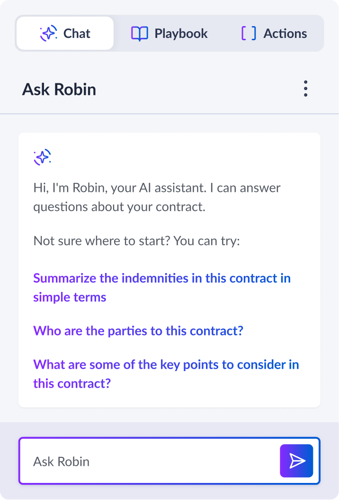Image resolution: width=339 pixels, height=500 pixels.
Task: Open the three-dot more options menu
Action: click(x=305, y=89)
